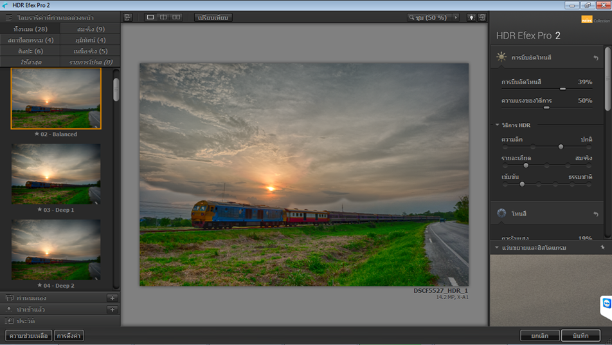Click the imported presets download icon
The height and width of the screenshot is (345, 612).
click(x=9, y=309)
